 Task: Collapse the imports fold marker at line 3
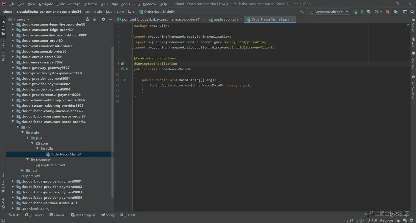[x=132, y=37]
